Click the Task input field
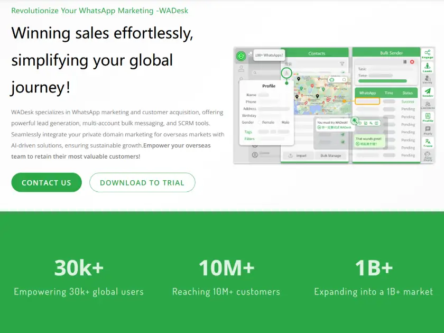The width and height of the screenshot is (444, 333). coord(390,70)
